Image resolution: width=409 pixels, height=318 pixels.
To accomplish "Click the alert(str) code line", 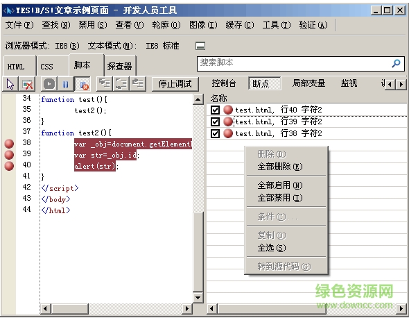I will pos(96,166).
